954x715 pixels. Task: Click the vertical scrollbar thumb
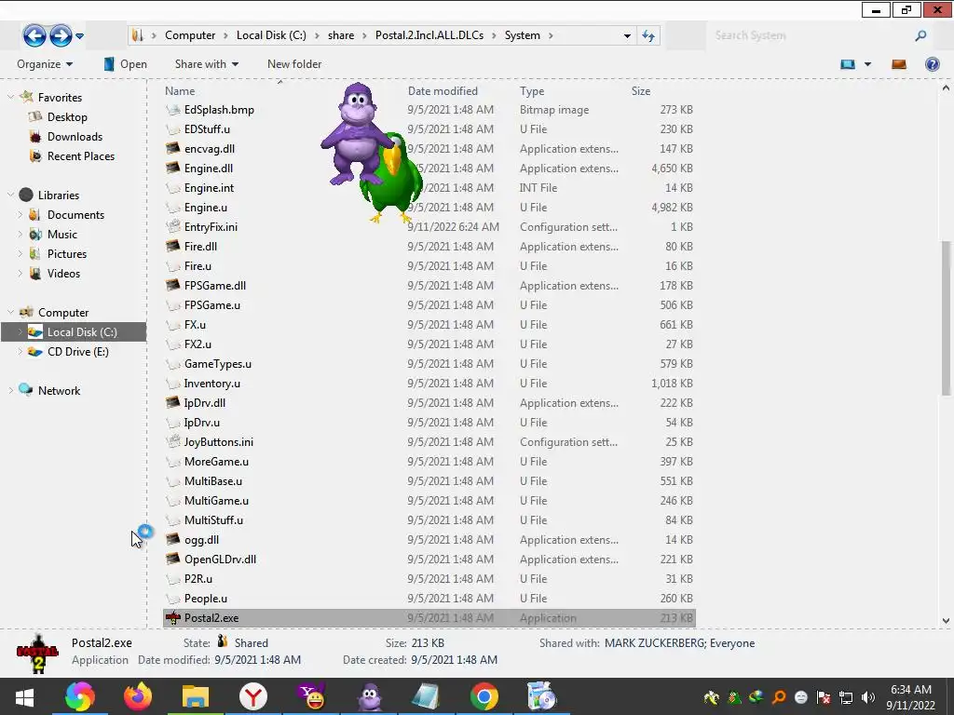[946, 318]
